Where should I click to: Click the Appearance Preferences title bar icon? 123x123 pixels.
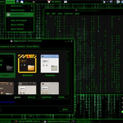(x=11, y=41)
